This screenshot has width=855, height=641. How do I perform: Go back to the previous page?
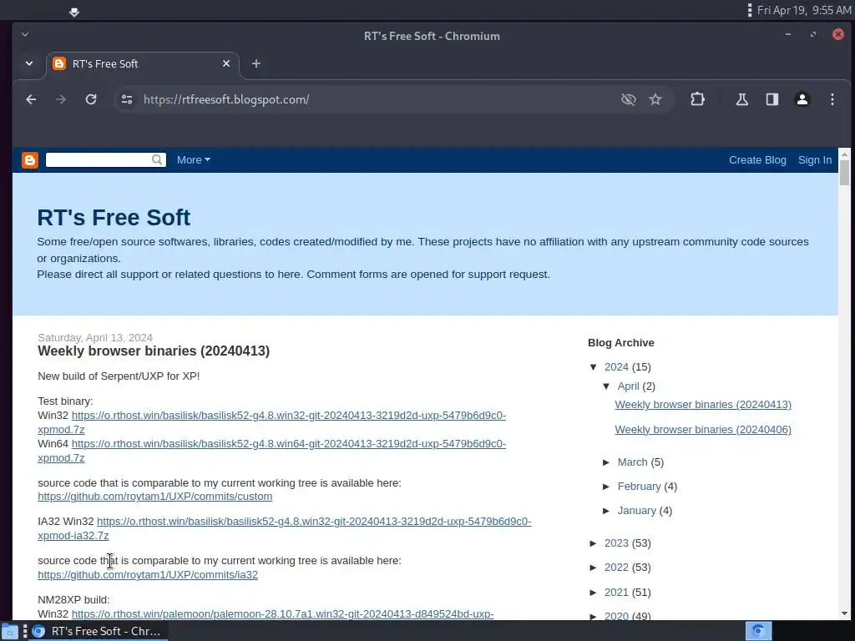point(31,99)
